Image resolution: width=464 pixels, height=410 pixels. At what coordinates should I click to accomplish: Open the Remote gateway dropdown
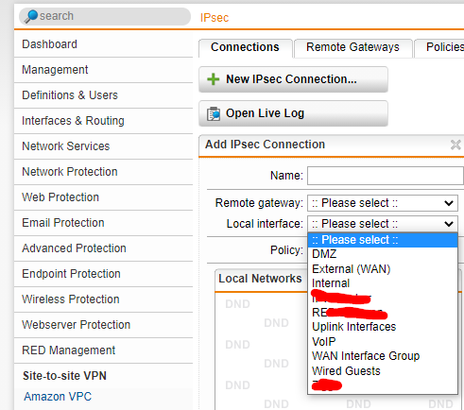pos(383,203)
